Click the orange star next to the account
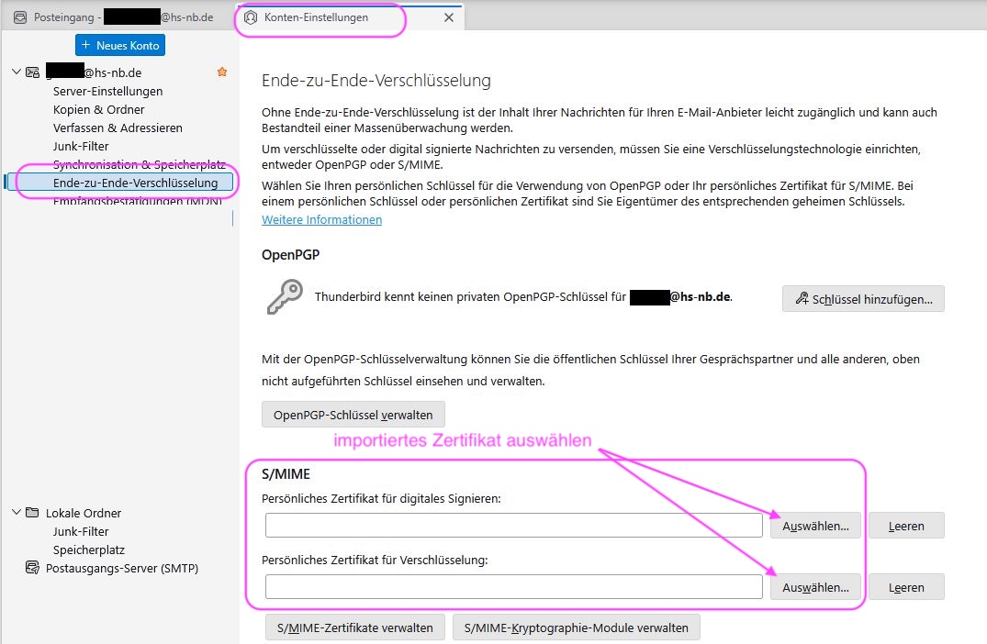The width and height of the screenshot is (987, 644). point(222,72)
